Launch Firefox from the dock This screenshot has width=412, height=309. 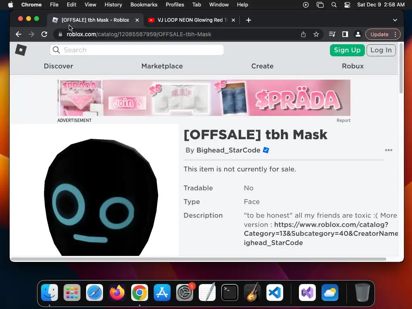[117, 293]
